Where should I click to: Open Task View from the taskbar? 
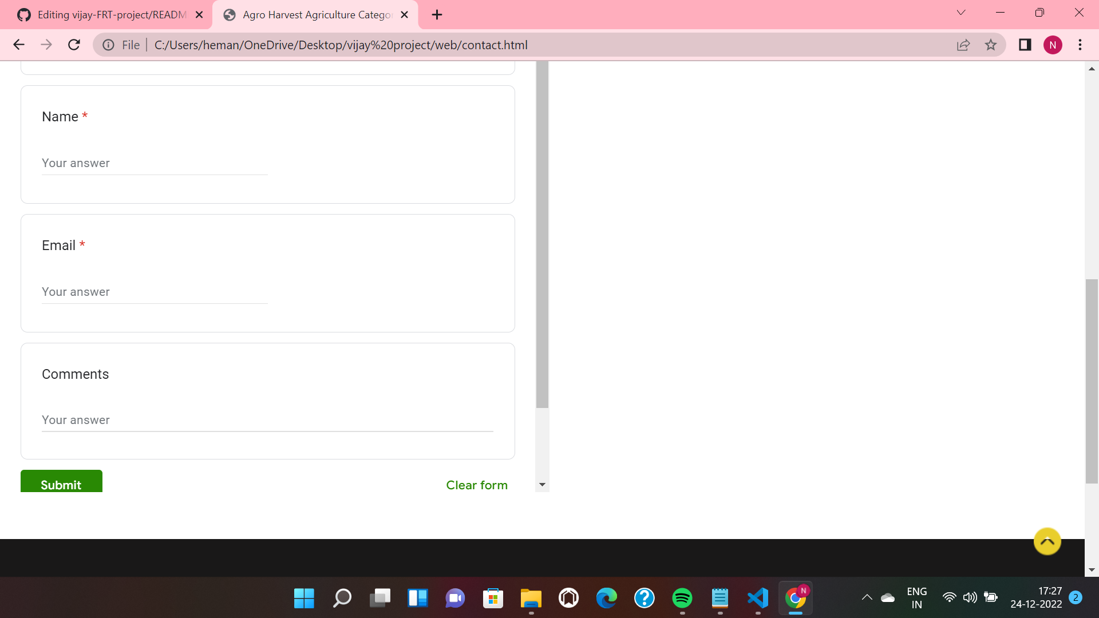coord(379,599)
